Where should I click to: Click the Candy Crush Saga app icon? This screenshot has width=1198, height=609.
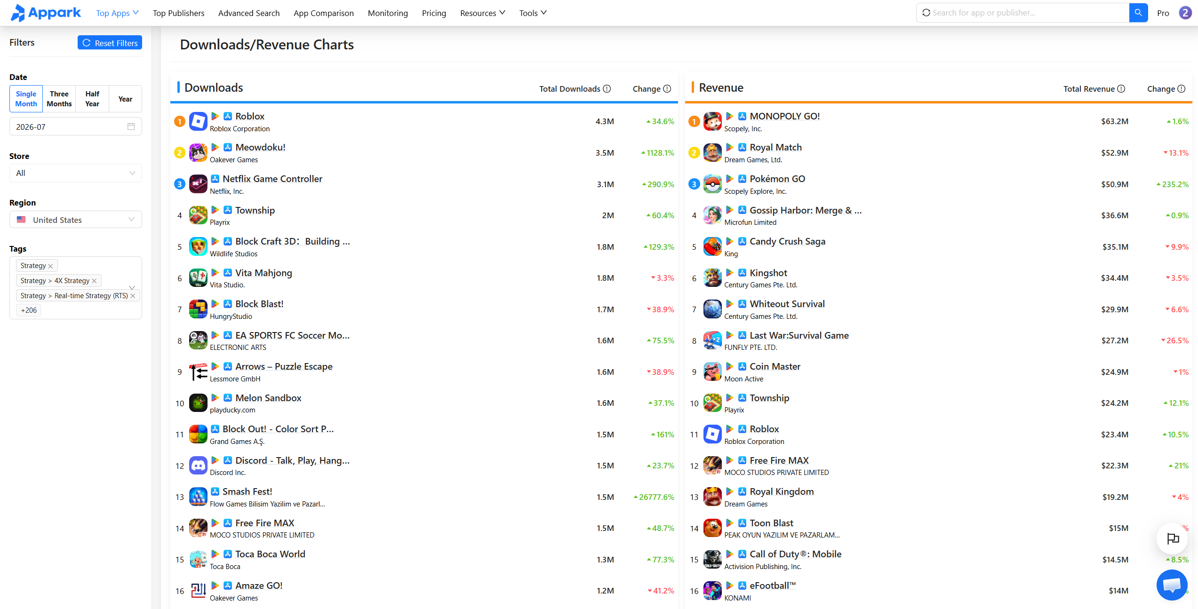click(712, 246)
